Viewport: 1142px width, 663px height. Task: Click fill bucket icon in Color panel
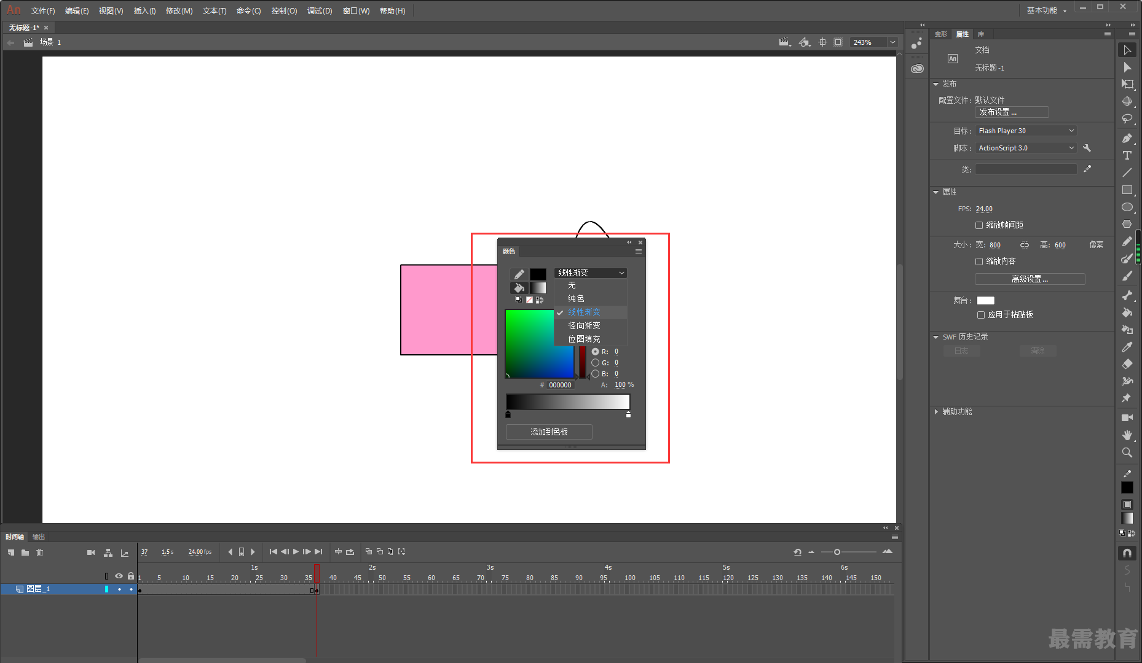(519, 287)
